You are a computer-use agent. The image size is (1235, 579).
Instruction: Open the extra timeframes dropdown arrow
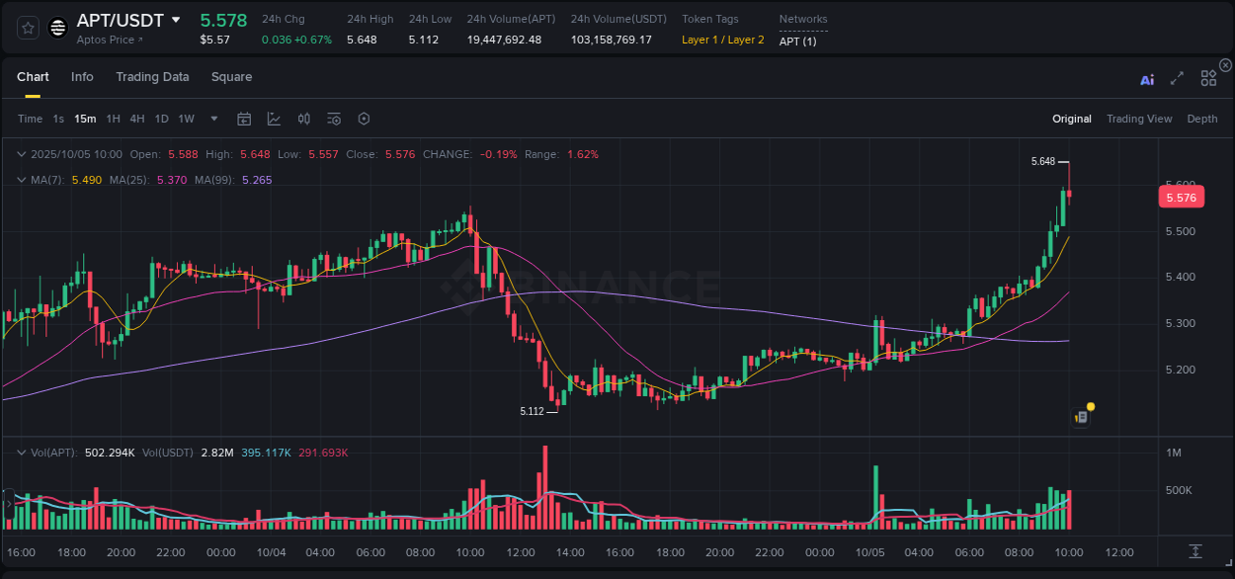(212, 119)
